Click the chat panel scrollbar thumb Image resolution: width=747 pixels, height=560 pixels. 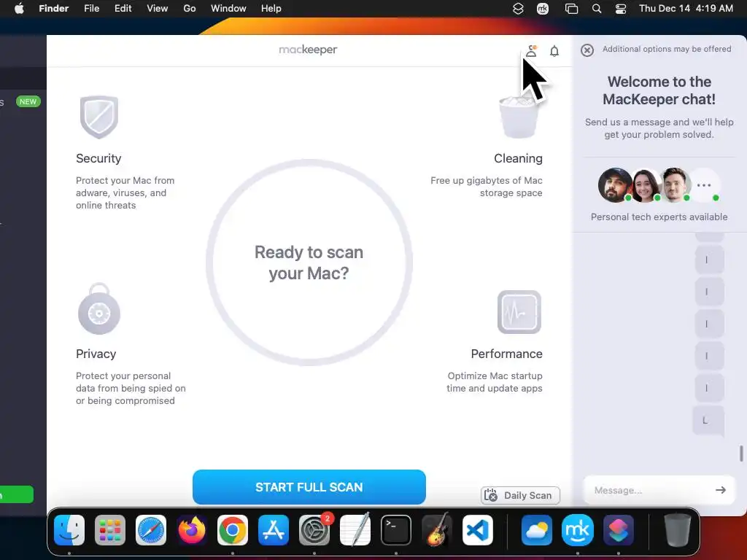(x=741, y=454)
